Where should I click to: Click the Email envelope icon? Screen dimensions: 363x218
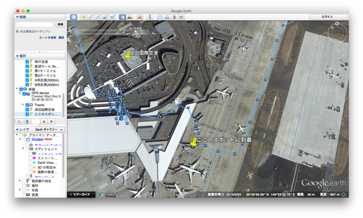[x=160, y=17]
